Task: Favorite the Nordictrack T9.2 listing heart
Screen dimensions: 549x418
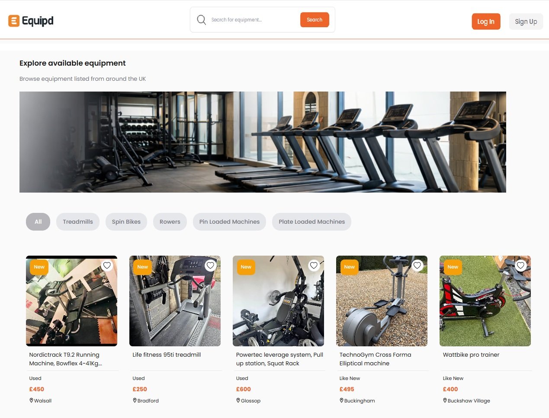Action: [107, 266]
